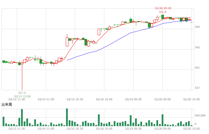Click the 349 price axis value

tap(197, 27)
